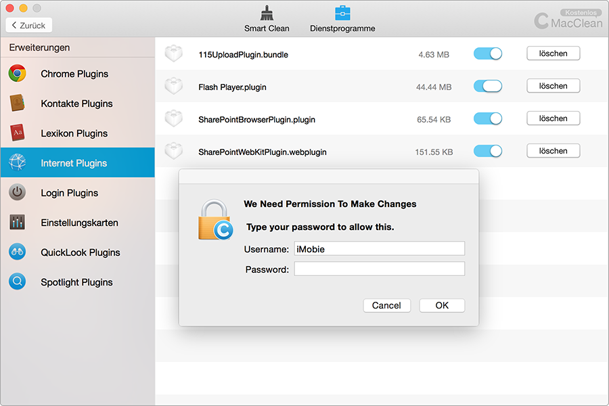Click löschen for Flash Player.plugin
The width and height of the screenshot is (609, 406).
[x=553, y=86]
